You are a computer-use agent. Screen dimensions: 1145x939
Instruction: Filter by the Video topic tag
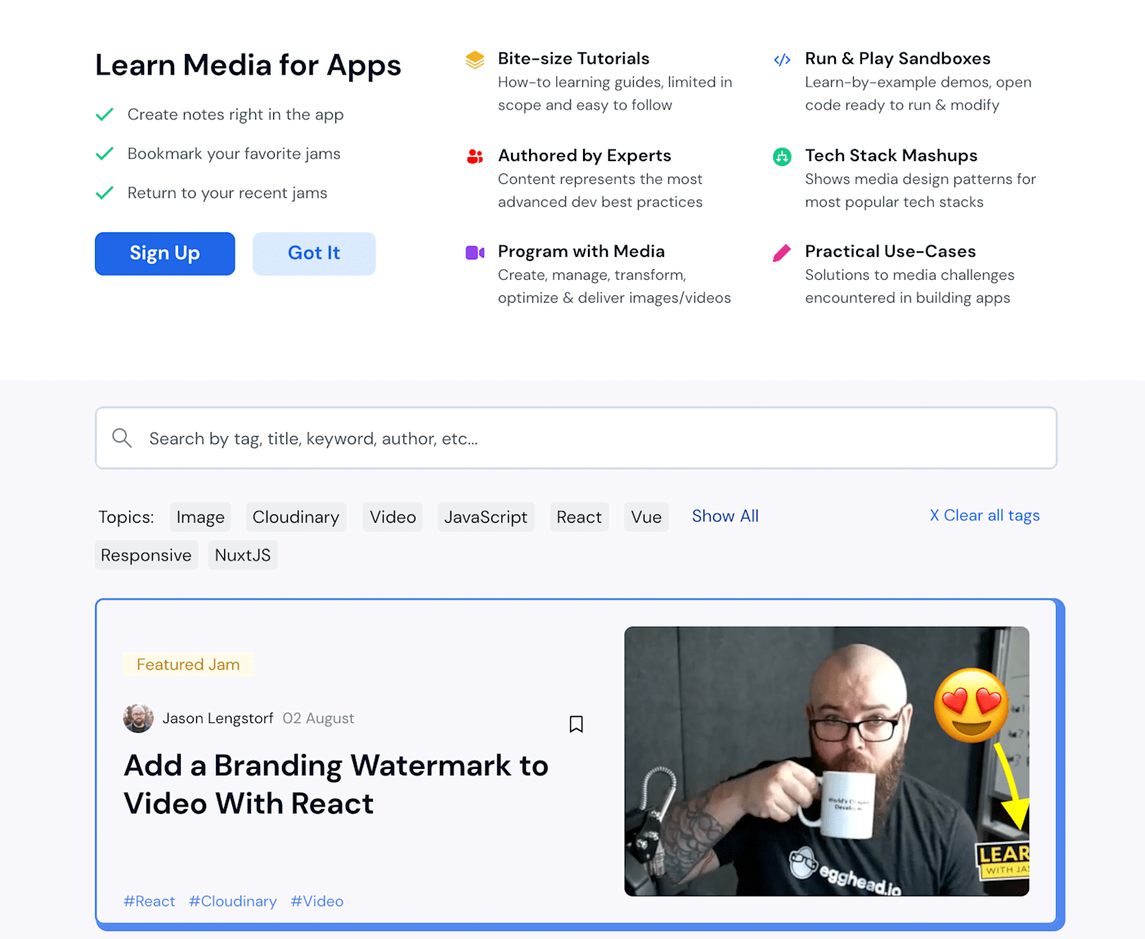pos(393,517)
